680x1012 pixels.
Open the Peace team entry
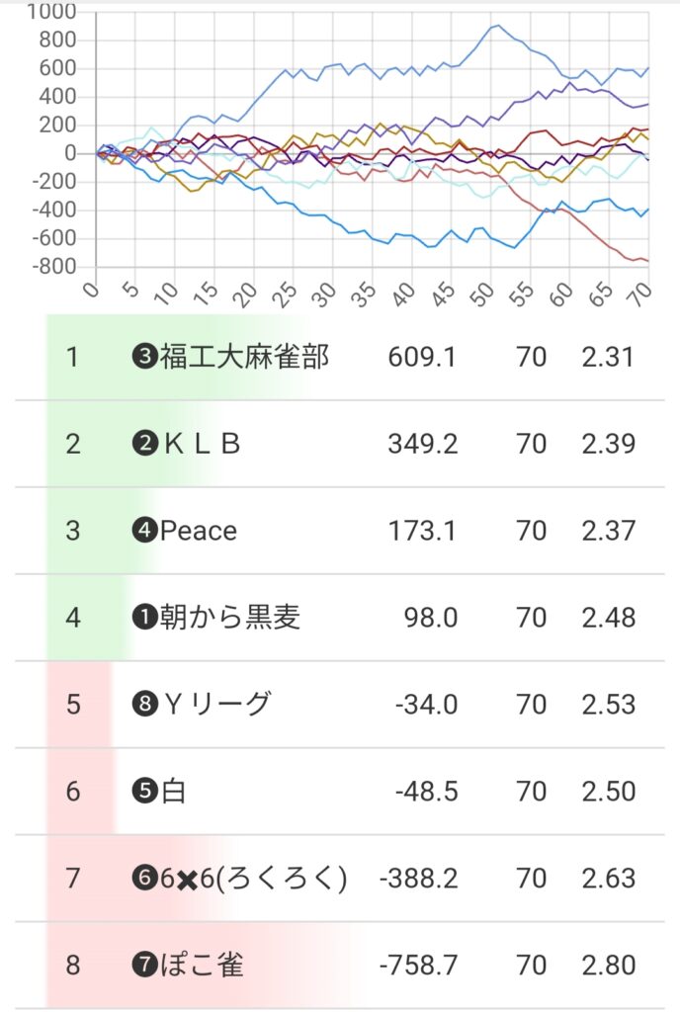click(199, 531)
